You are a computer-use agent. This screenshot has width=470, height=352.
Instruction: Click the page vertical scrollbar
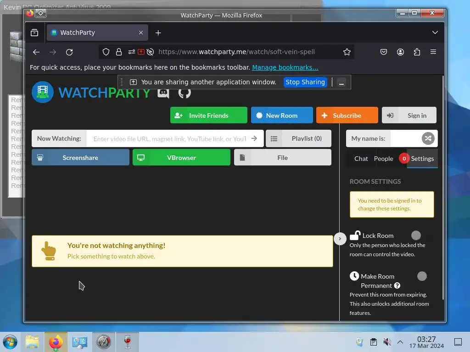pyautogui.click(x=443, y=188)
